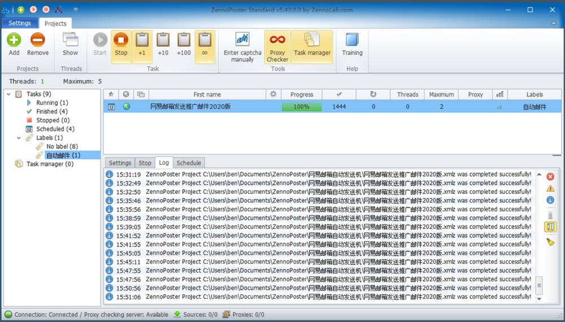Sort by Threads column header
Viewport: 565px width, 322px height.
(x=407, y=94)
